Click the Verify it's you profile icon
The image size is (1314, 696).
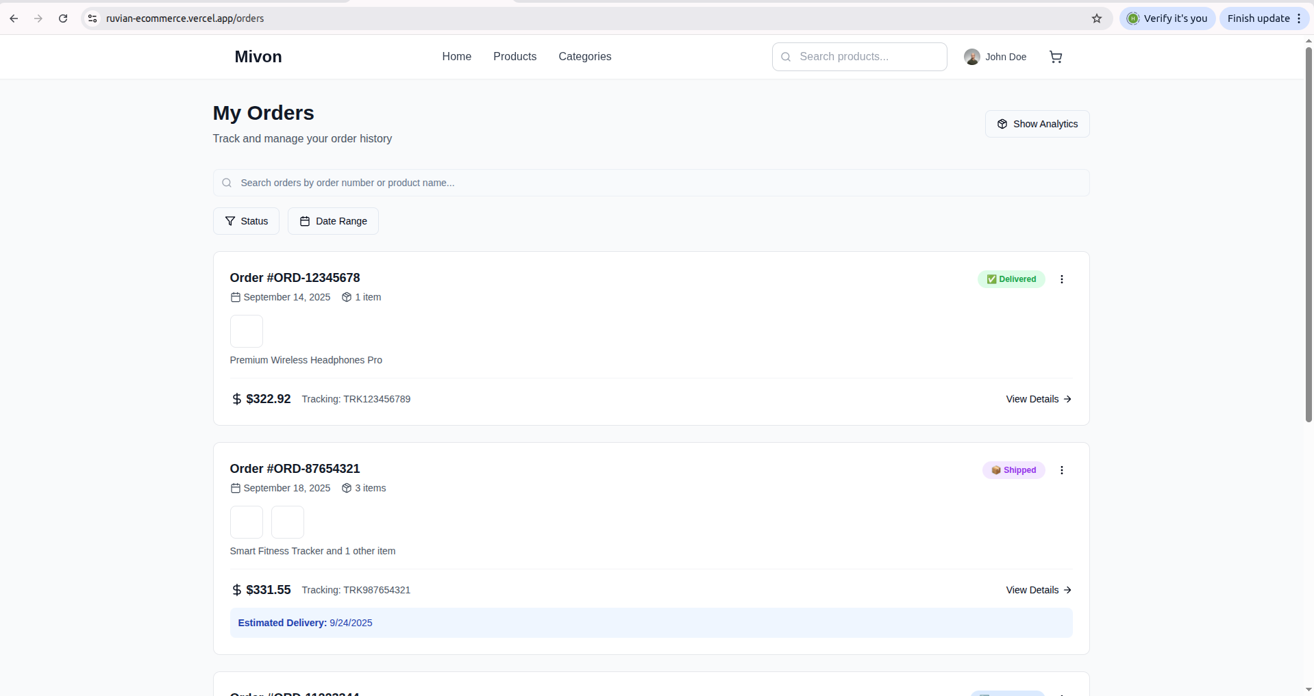point(1133,18)
